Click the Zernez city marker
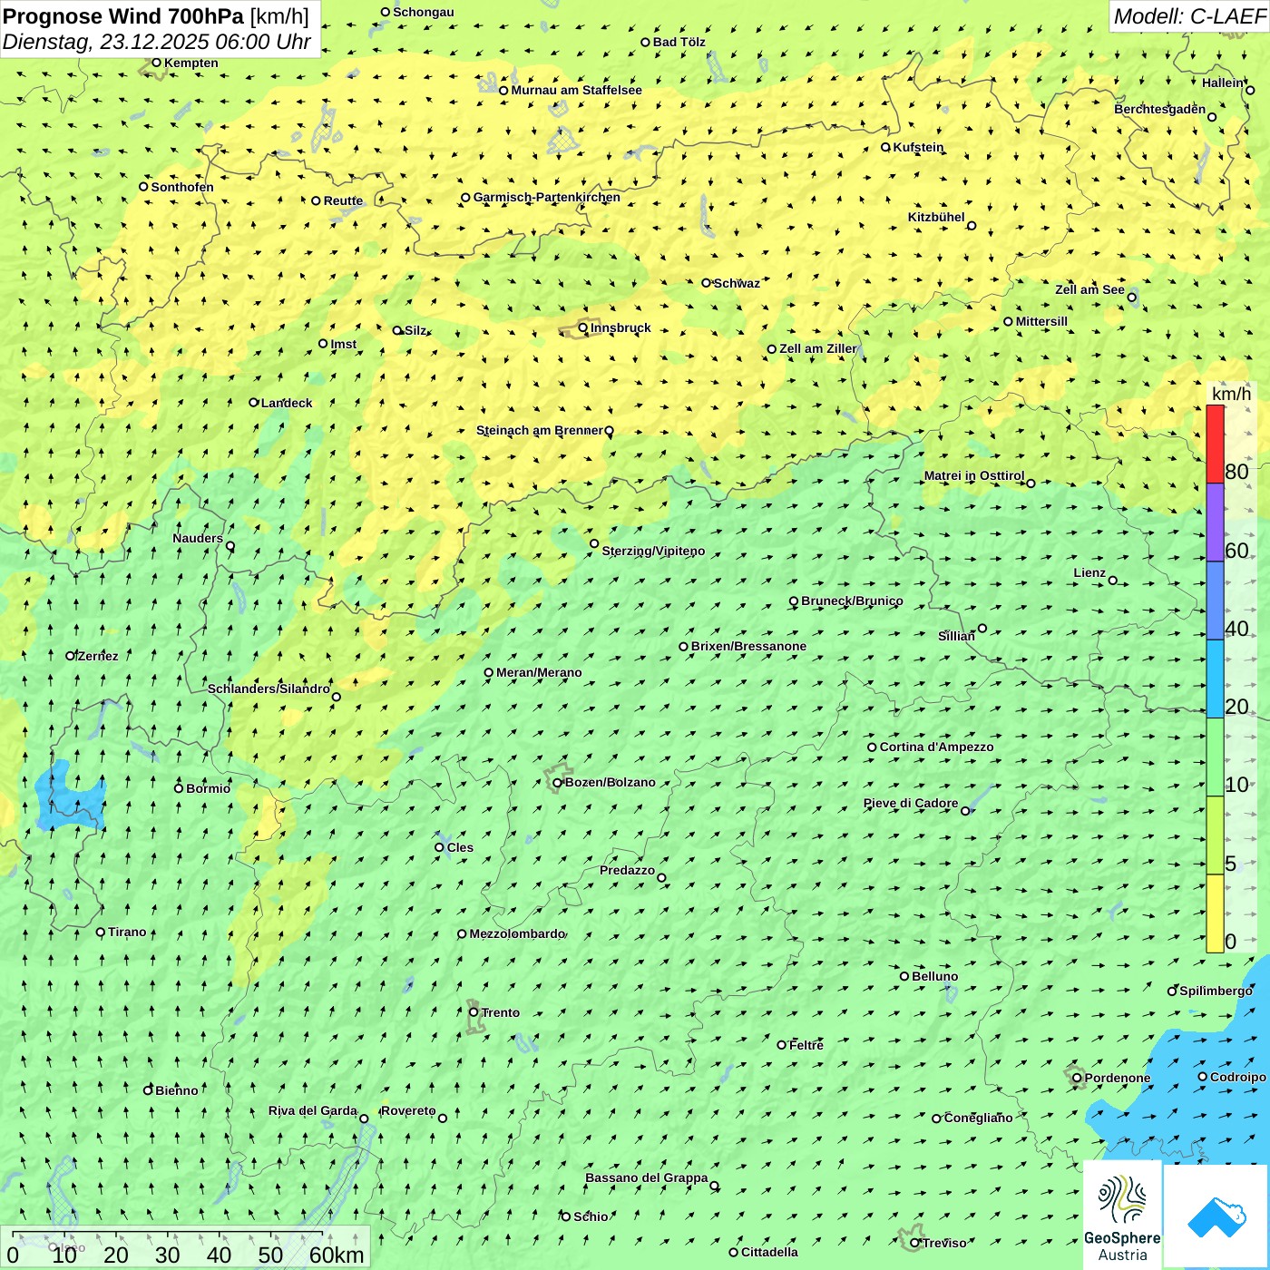The image size is (1270, 1270). click(70, 656)
